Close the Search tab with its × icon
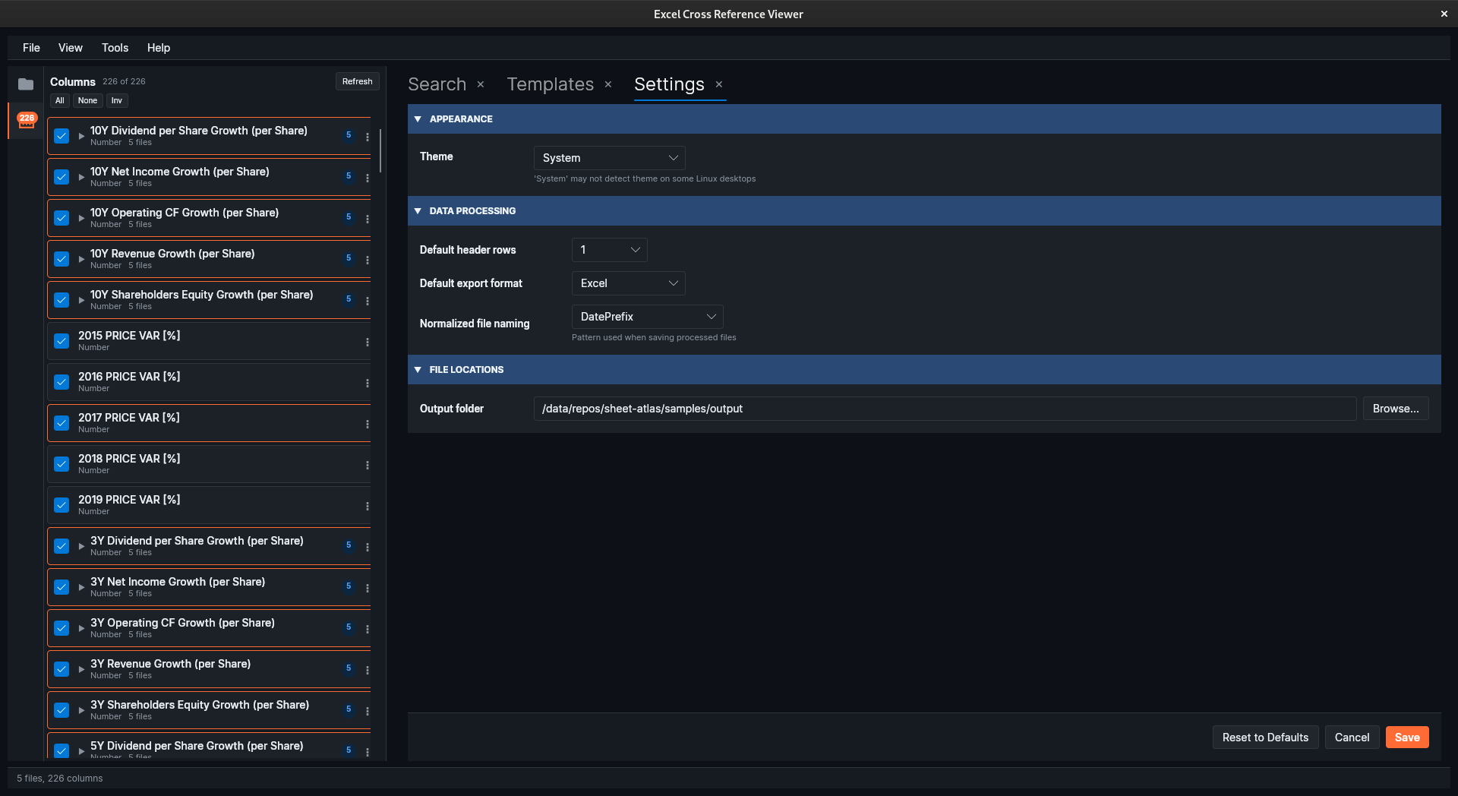 click(x=481, y=85)
